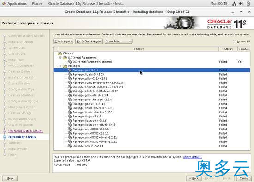Image resolution: width=254 pixels, height=182 pixels.
Task: Click the Packages folder icon
Action: [65, 66]
